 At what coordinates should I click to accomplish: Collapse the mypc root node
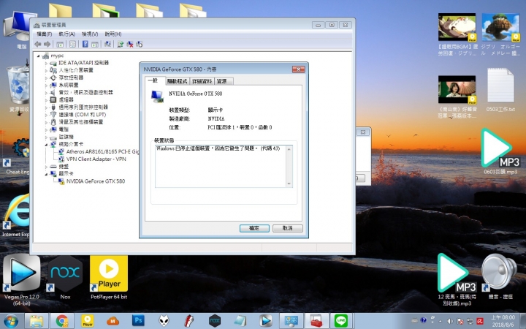(38, 56)
